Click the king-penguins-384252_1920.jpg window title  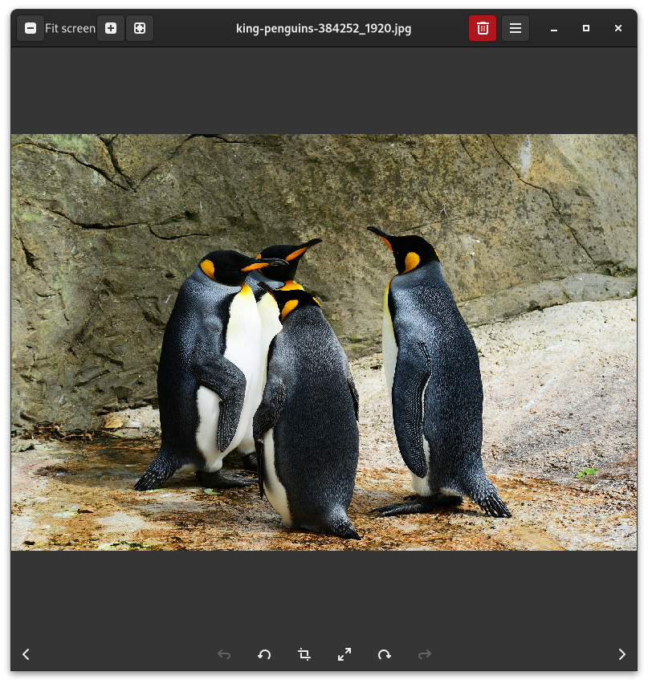point(324,28)
